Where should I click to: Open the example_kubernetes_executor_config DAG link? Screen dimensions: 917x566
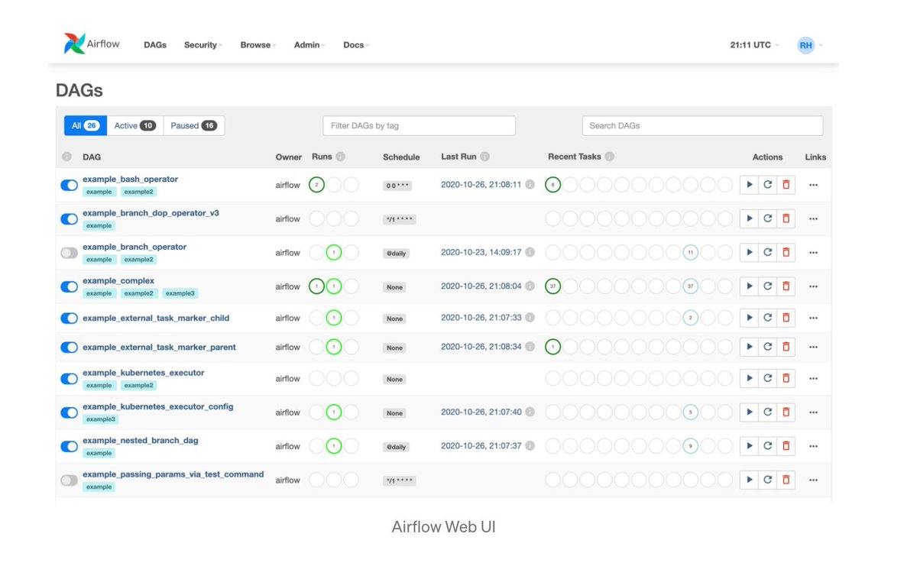click(158, 406)
